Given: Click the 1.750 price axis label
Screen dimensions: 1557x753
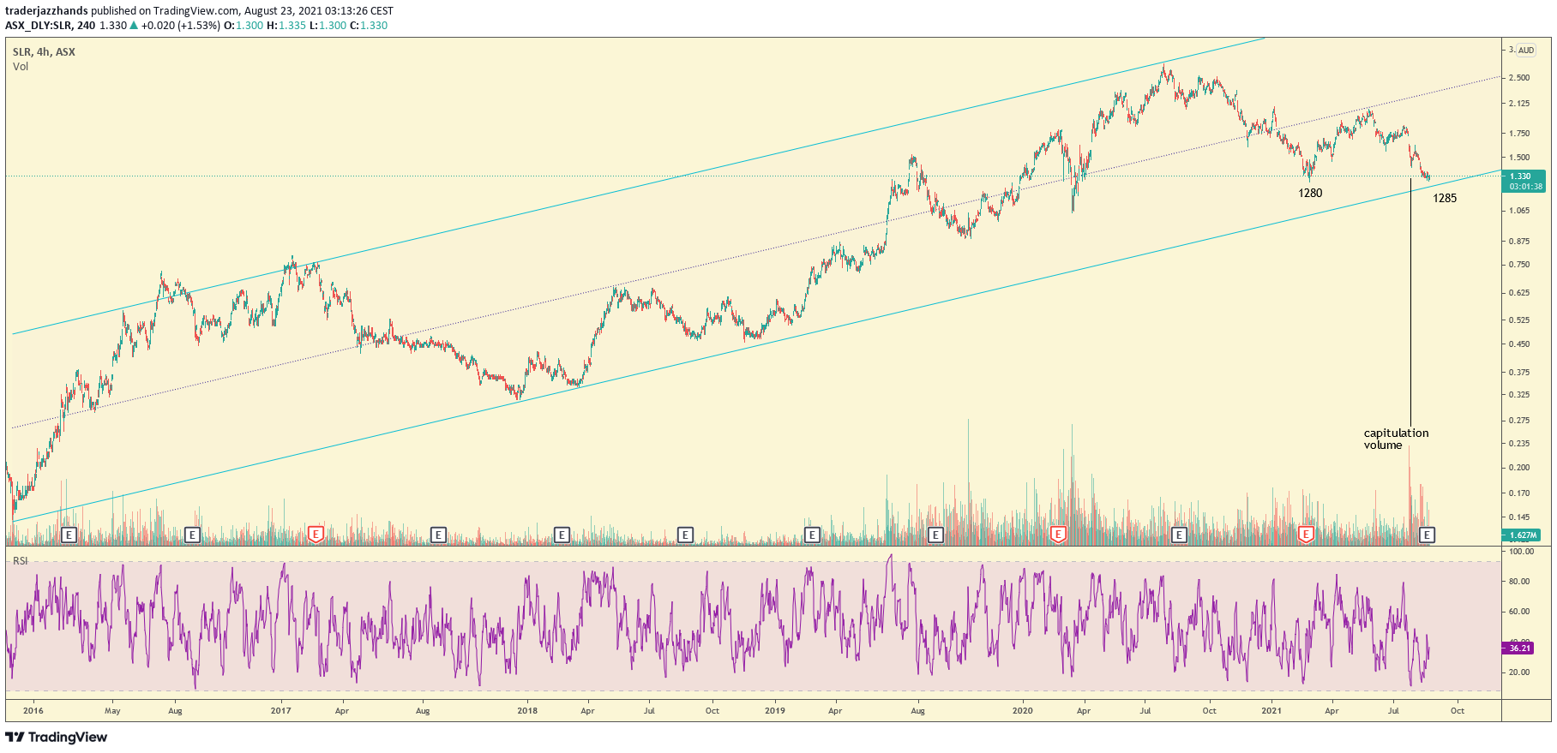Looking at the screenshot, I should point(1520,134).
